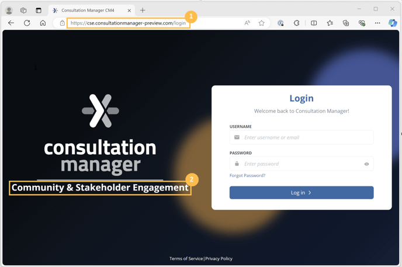
Task: Open the Collections icon
Action: click(x=346, y=23)
